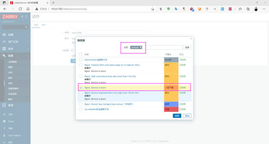Click the blue confirm button at the dialog's bottom
The image size is (269, 144).
click(x=177, y=116)
